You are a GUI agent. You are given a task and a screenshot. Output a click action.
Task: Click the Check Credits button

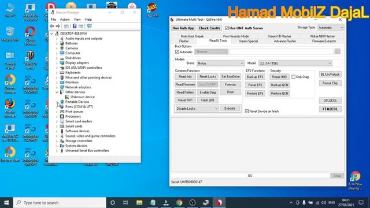209,28
